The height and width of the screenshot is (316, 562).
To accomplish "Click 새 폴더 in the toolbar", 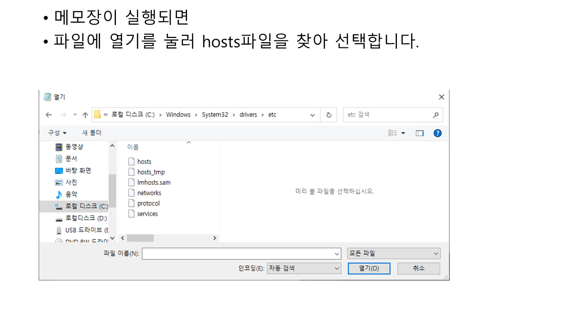I will tap(92, 133).
